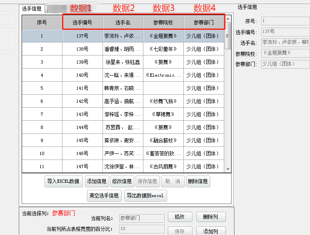310x235 pixels.
Task: Click the 当前列名 input field
Action: pyautogui.click(x=142, y=218)
